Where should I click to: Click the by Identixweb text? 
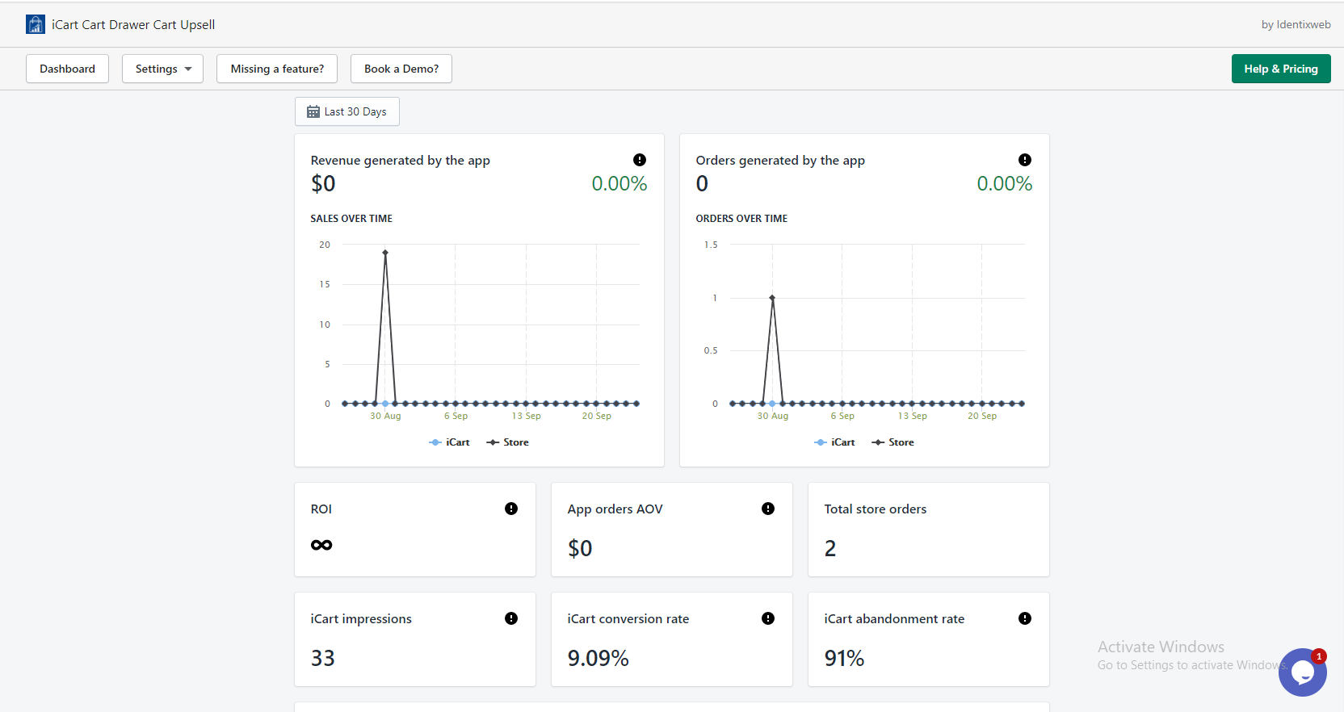point(1296,24)
